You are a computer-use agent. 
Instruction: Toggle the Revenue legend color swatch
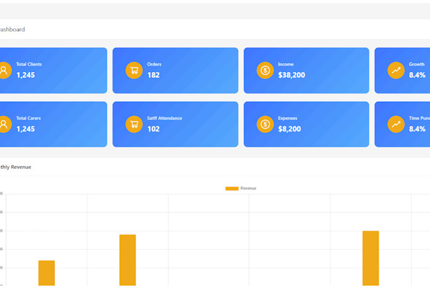[232, 188]
